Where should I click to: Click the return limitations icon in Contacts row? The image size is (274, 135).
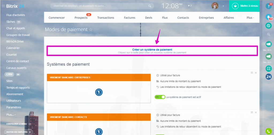[x=157, y=126]
